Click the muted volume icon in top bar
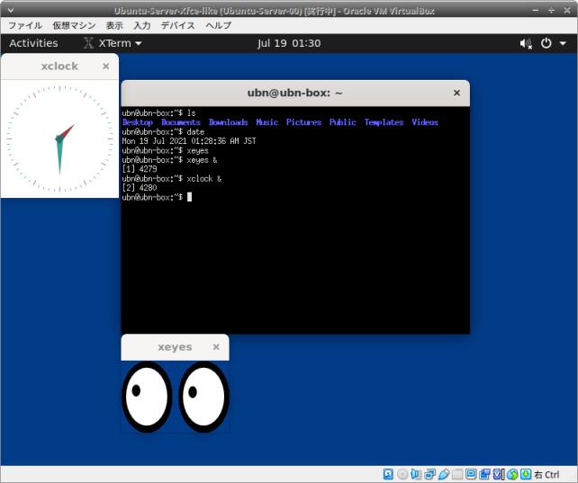 click(x=526, y=43)
